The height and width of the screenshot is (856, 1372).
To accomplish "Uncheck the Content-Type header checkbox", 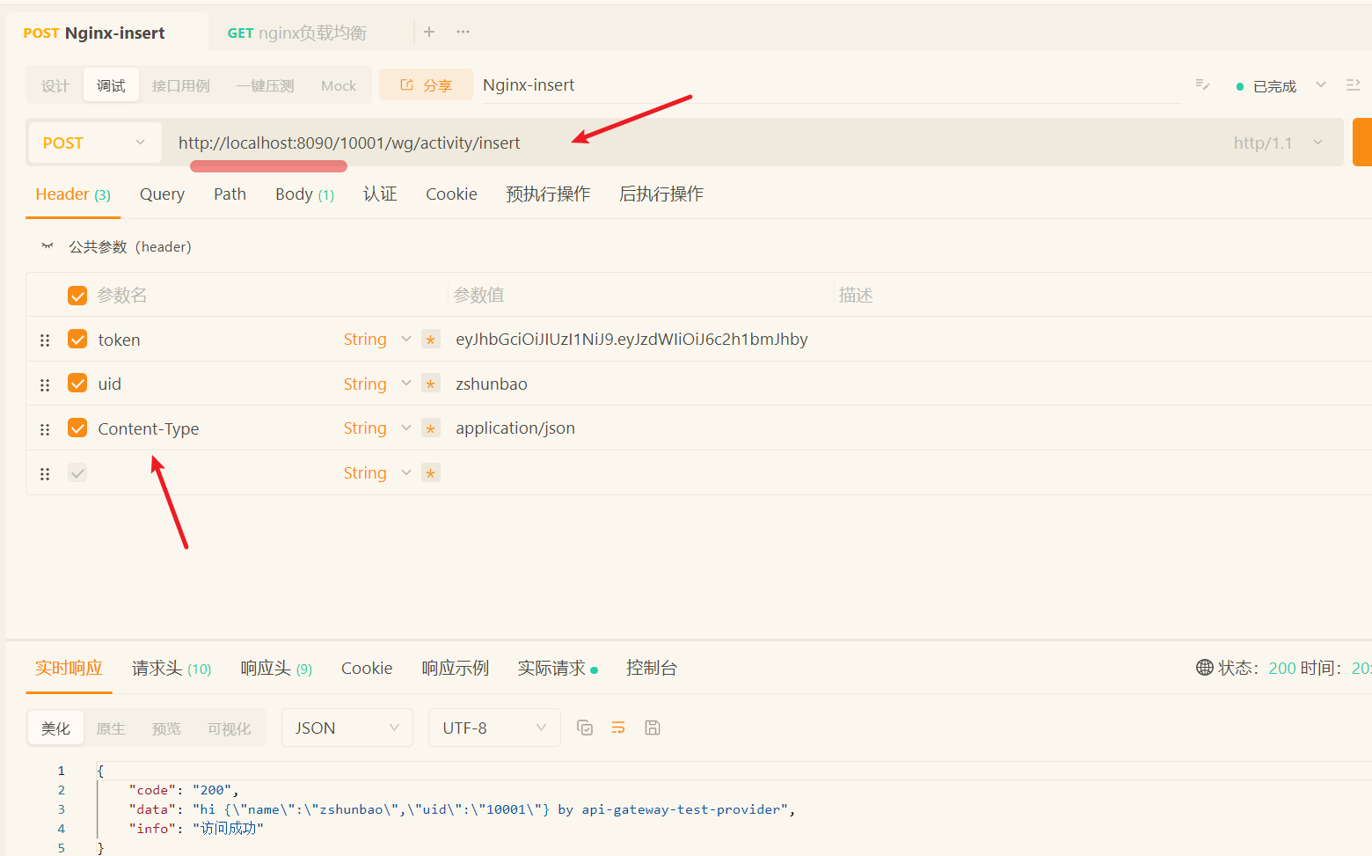I will [77, 428].
